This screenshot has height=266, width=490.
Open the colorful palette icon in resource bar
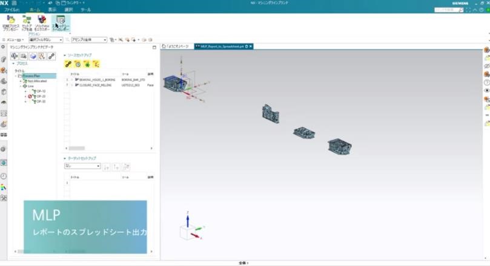click(x=4, y=187)
